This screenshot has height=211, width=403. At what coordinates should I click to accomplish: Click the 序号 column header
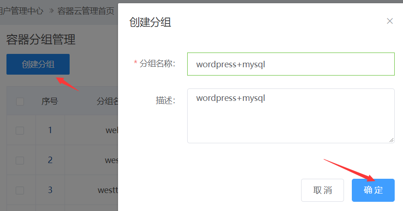point(50,101)
